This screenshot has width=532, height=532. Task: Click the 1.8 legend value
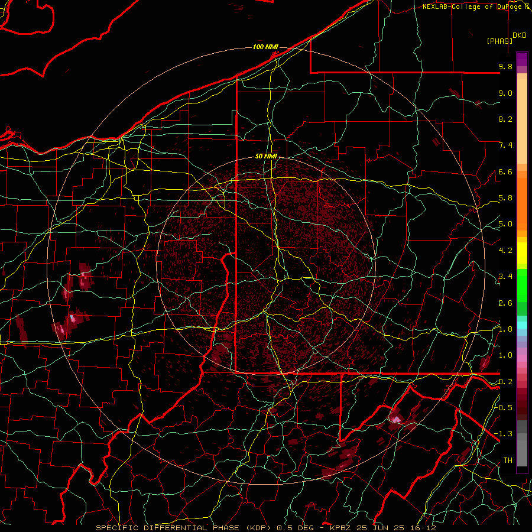[x=505, y=329]
